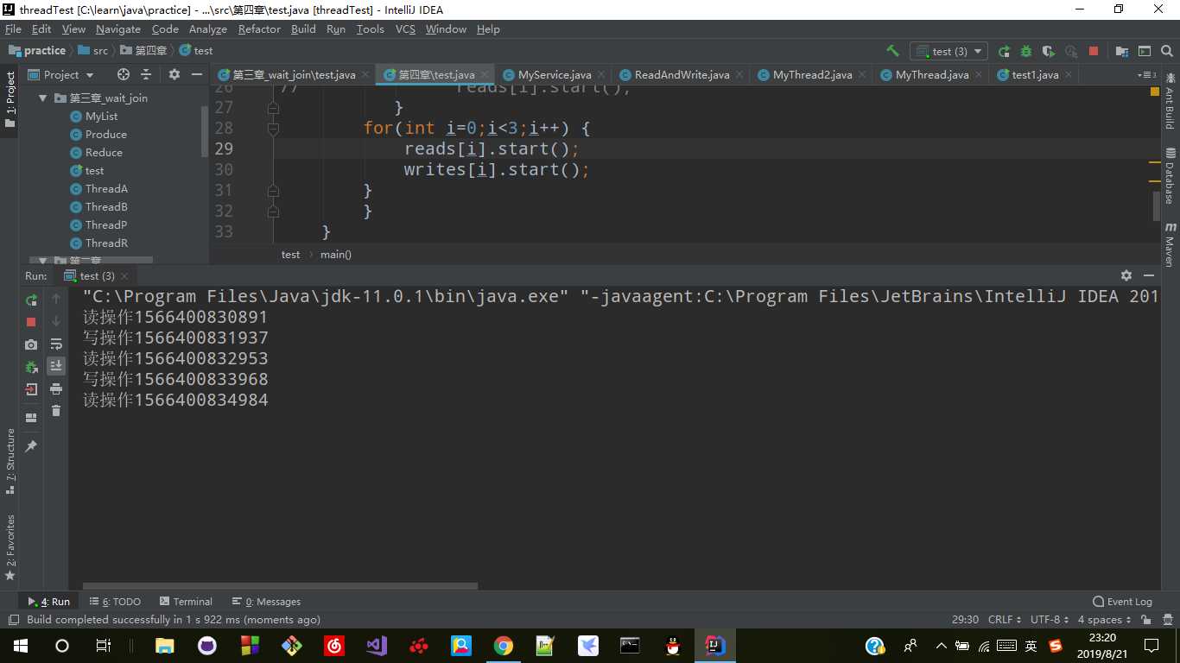1180x663 pixels.
Task: Open Search Everywhere magnifier icon
Action: tap(1167, 51)
